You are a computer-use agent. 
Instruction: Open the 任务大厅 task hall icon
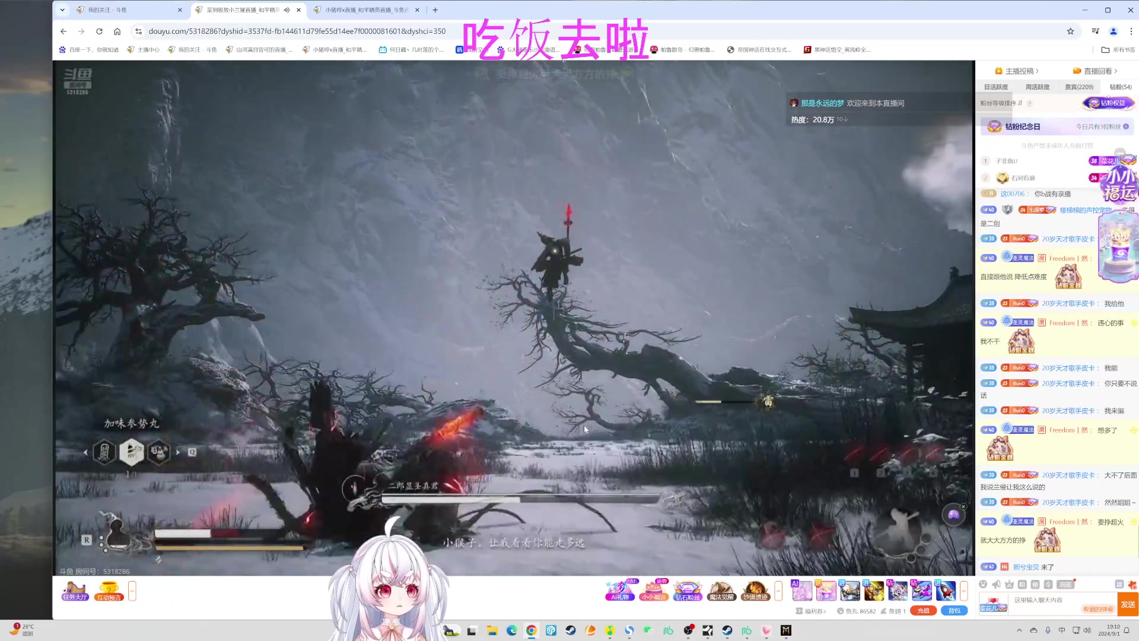(75, 591)
